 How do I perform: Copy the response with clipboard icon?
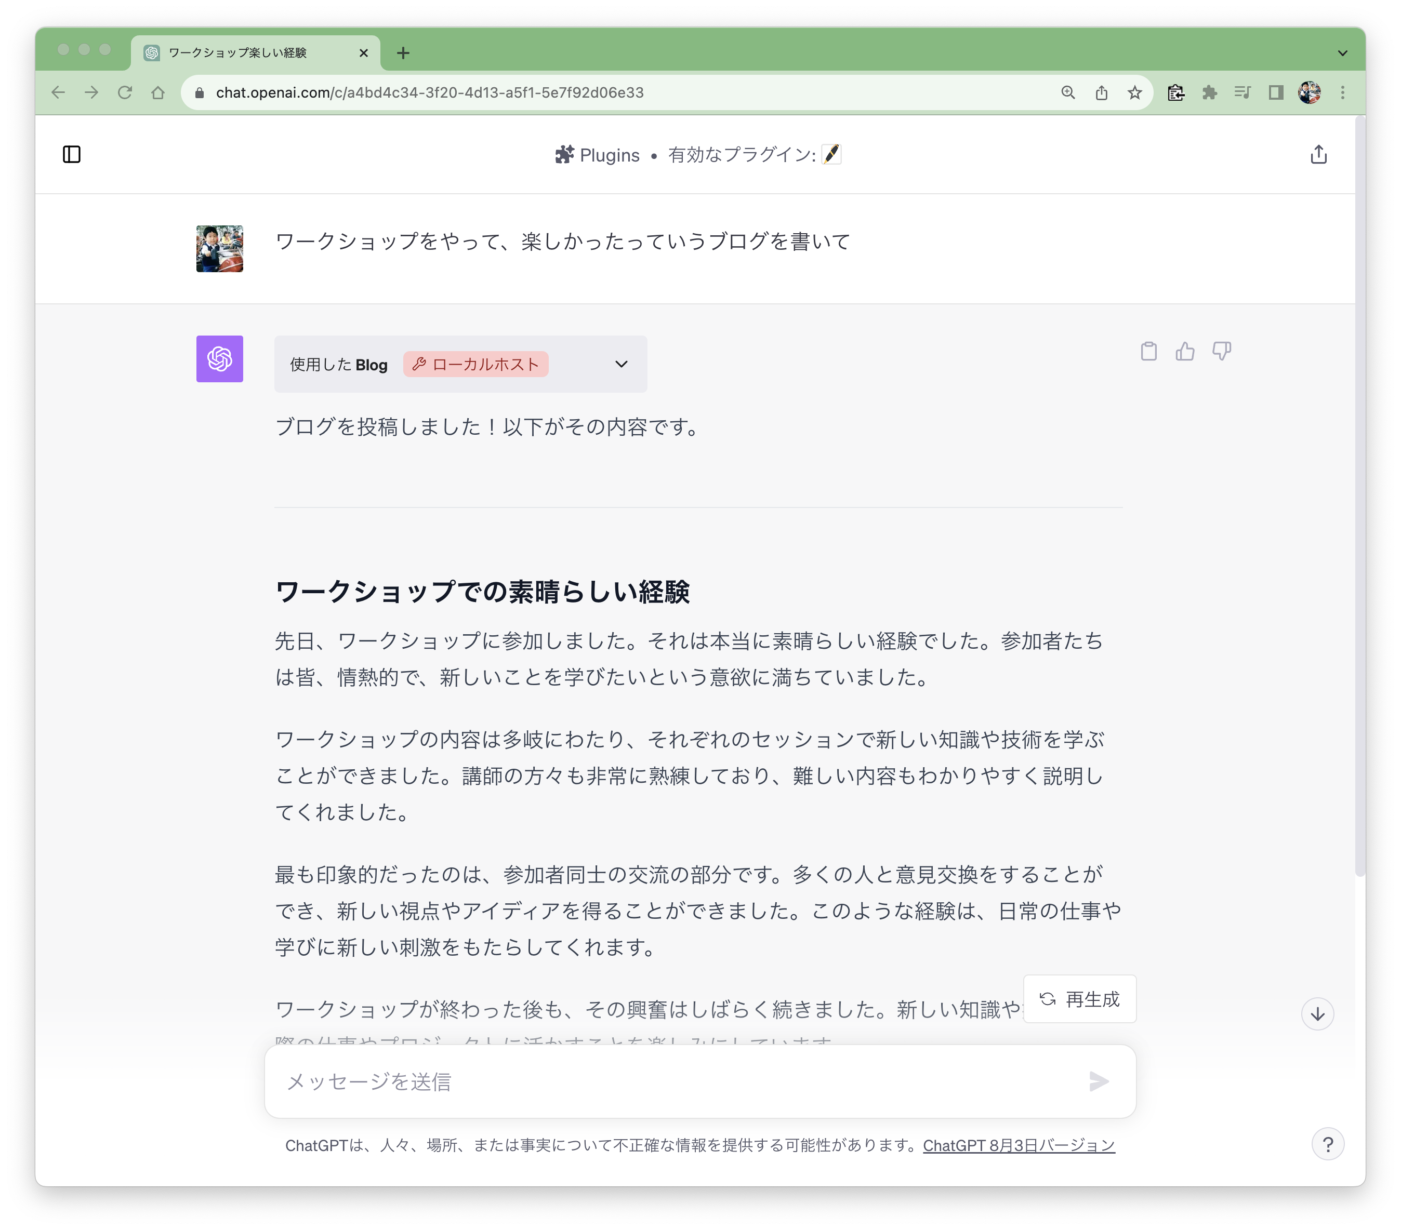click(x=1149, y=351)
